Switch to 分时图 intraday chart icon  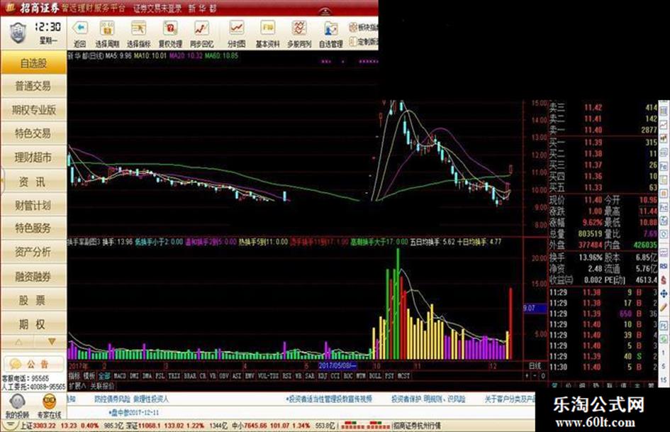click(x=236, y=28)
